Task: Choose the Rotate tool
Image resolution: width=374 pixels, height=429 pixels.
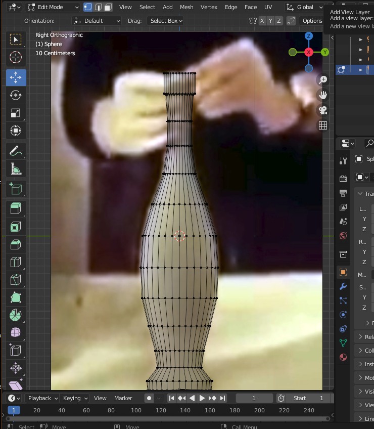Action: [16, 95]
